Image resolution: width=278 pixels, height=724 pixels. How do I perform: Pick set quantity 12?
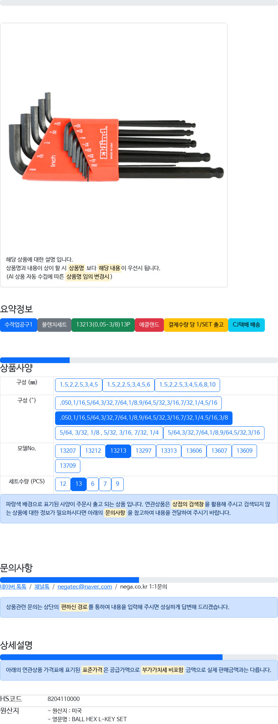(63, 484)
